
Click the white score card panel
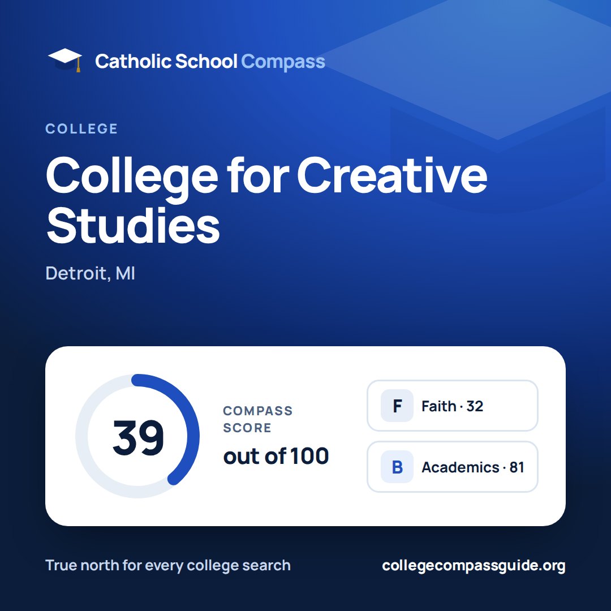(x=305, y=436)
